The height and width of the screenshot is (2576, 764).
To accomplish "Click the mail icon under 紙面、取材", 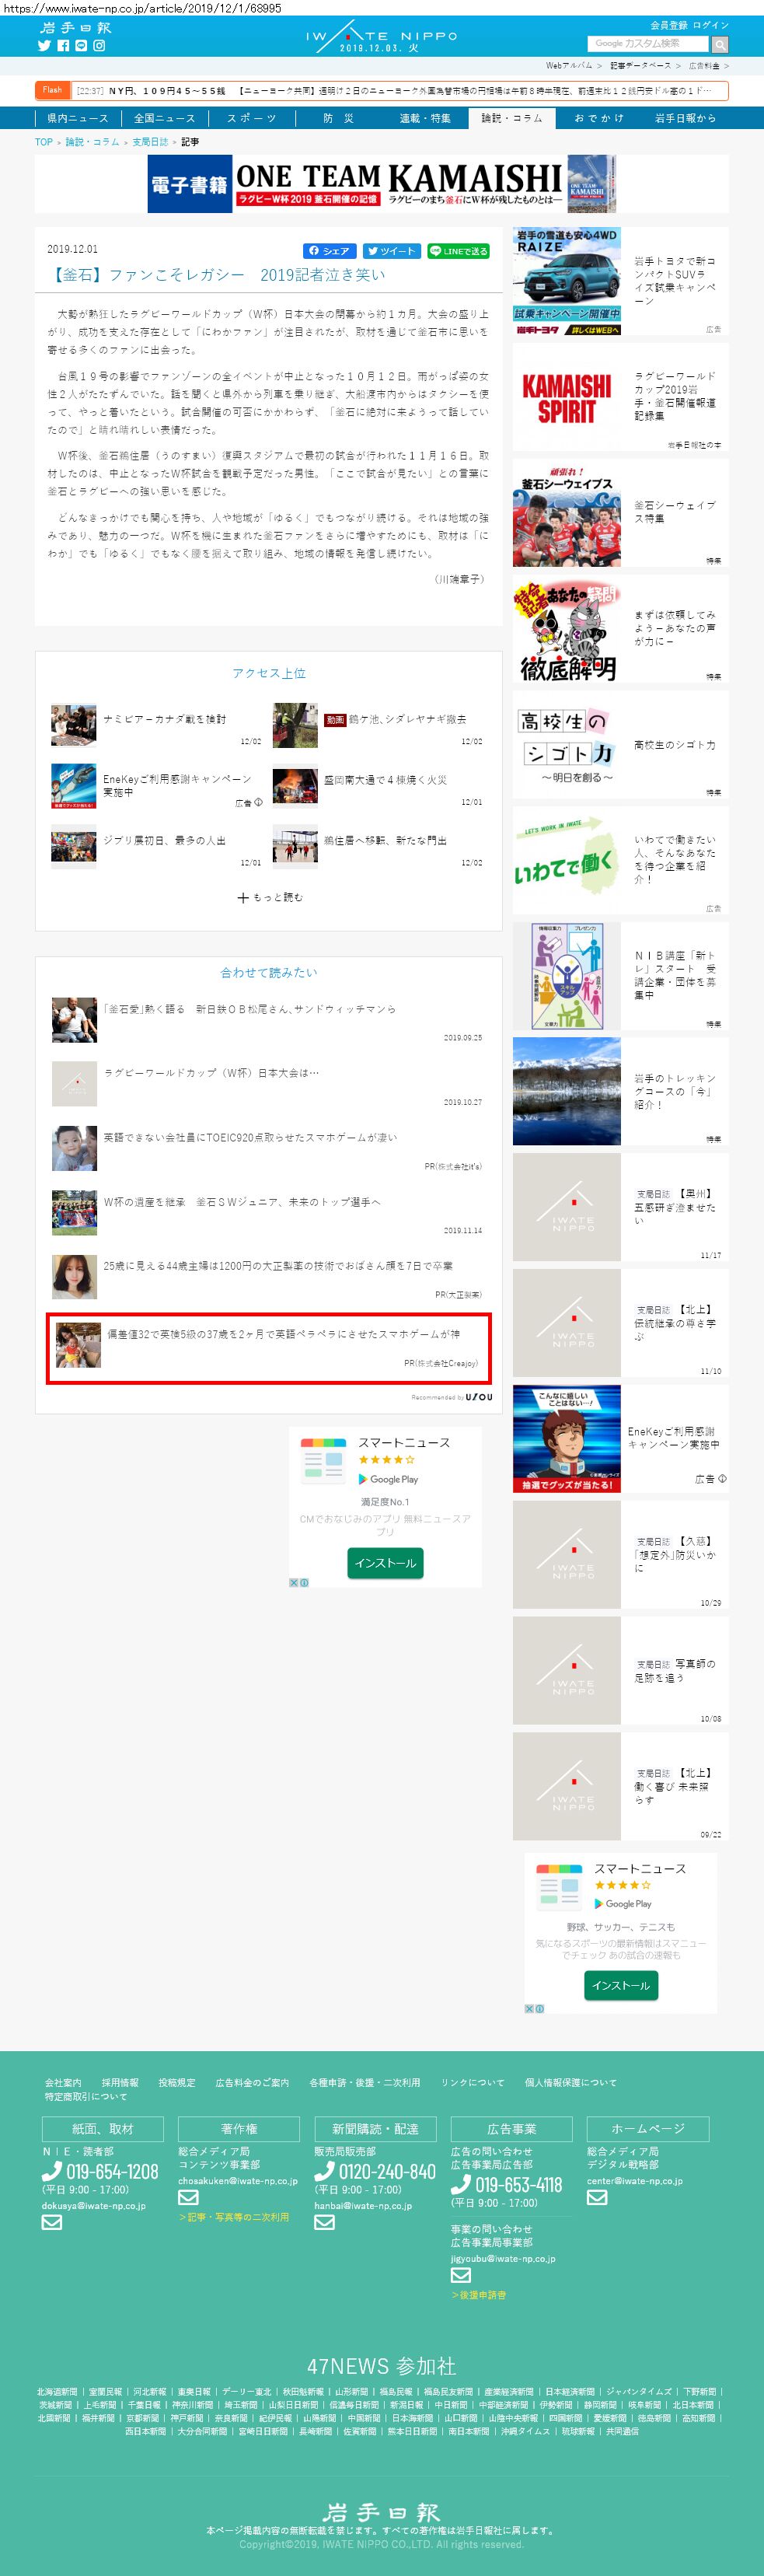I will coord(52,2222).
